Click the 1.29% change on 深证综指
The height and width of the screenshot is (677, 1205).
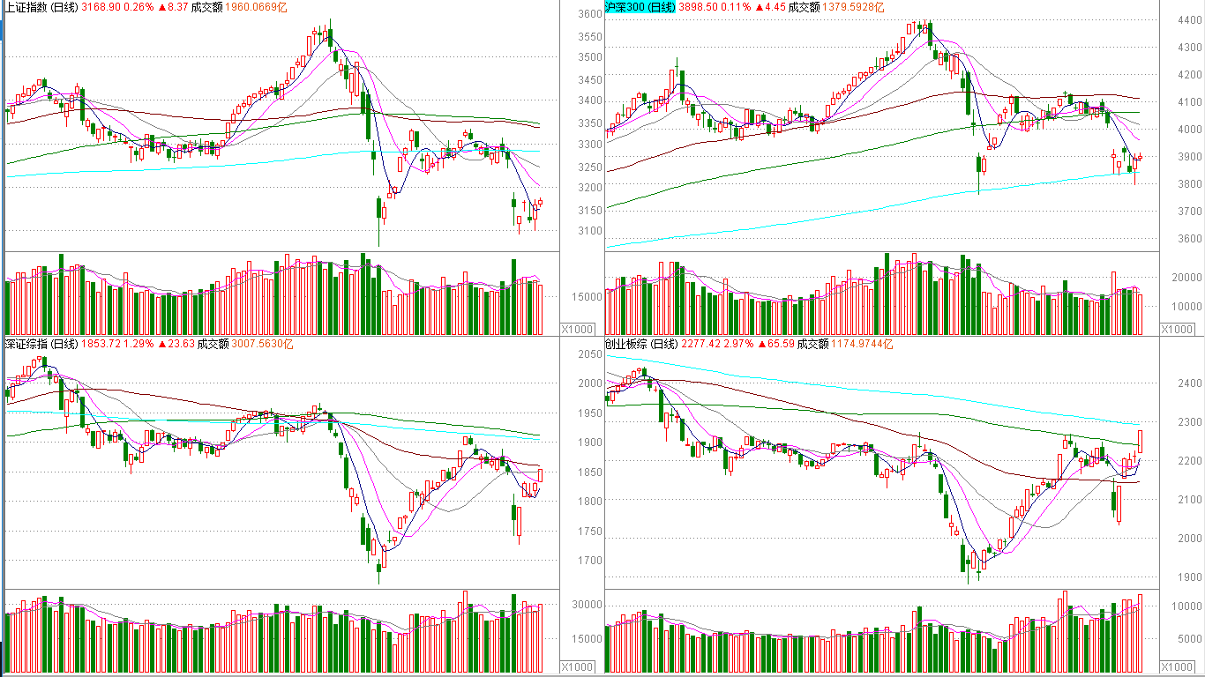138,344
